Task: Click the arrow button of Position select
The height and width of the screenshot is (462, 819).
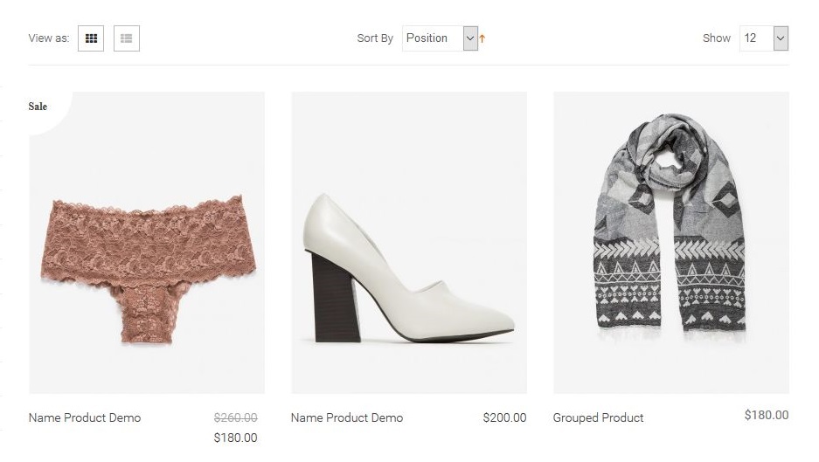Action: (x=470, y=38)
